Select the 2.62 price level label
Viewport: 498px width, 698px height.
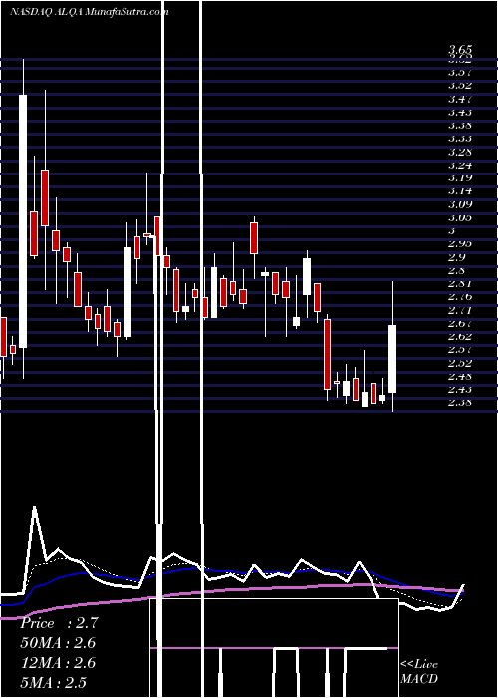[460, 337]
